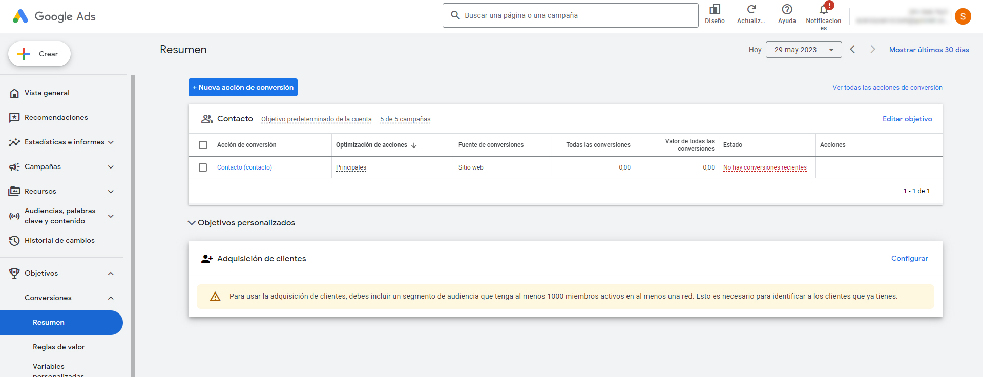
Task: Check the Contacto (contacto) row checkbox
Action: tap(203, 167)
